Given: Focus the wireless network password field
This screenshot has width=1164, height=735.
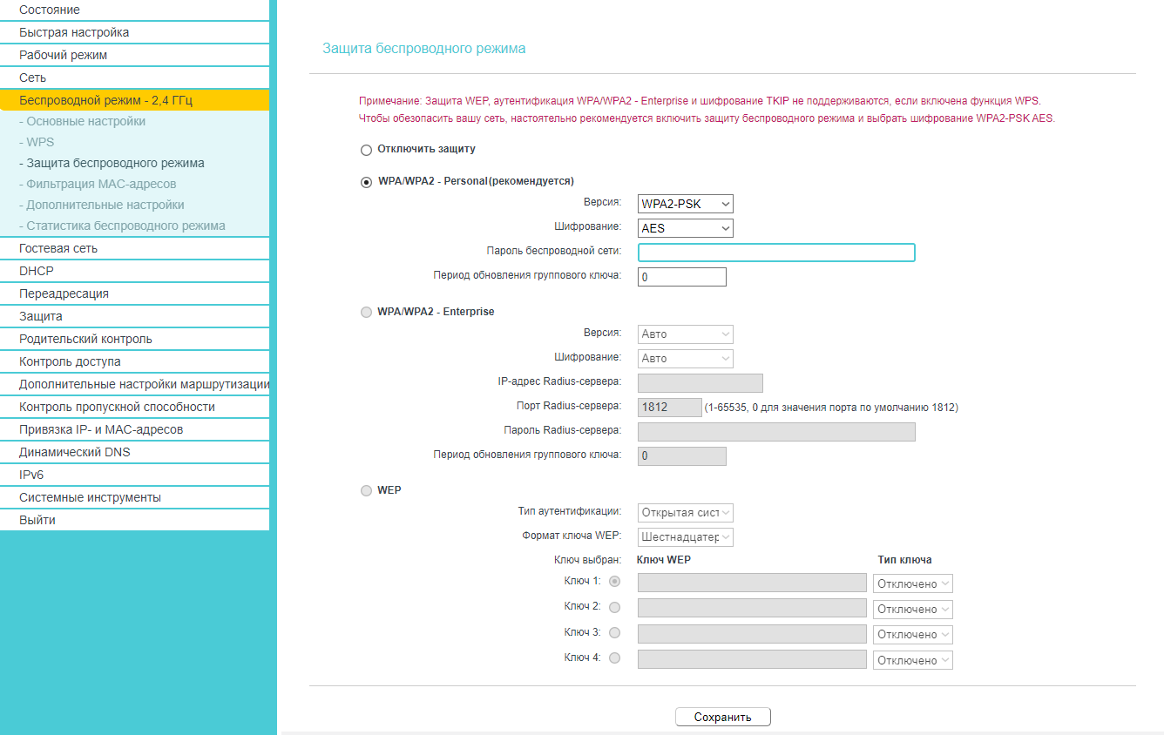Looking at the screenshot, I should (x=776, y=253).
